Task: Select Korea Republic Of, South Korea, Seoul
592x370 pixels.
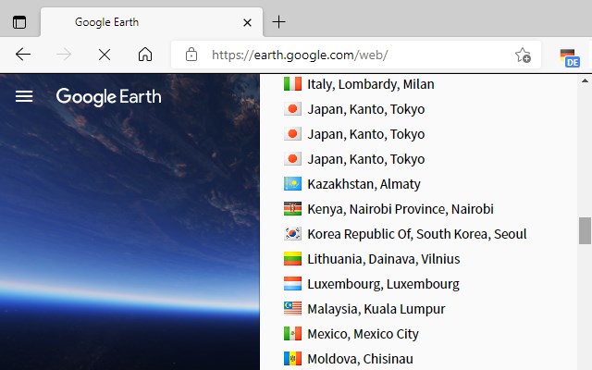Action: [x=417, y=234]
